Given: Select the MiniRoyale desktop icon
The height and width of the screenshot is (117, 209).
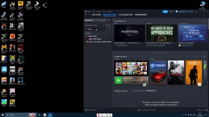Looking at the screenshot, I should (12, 103).
